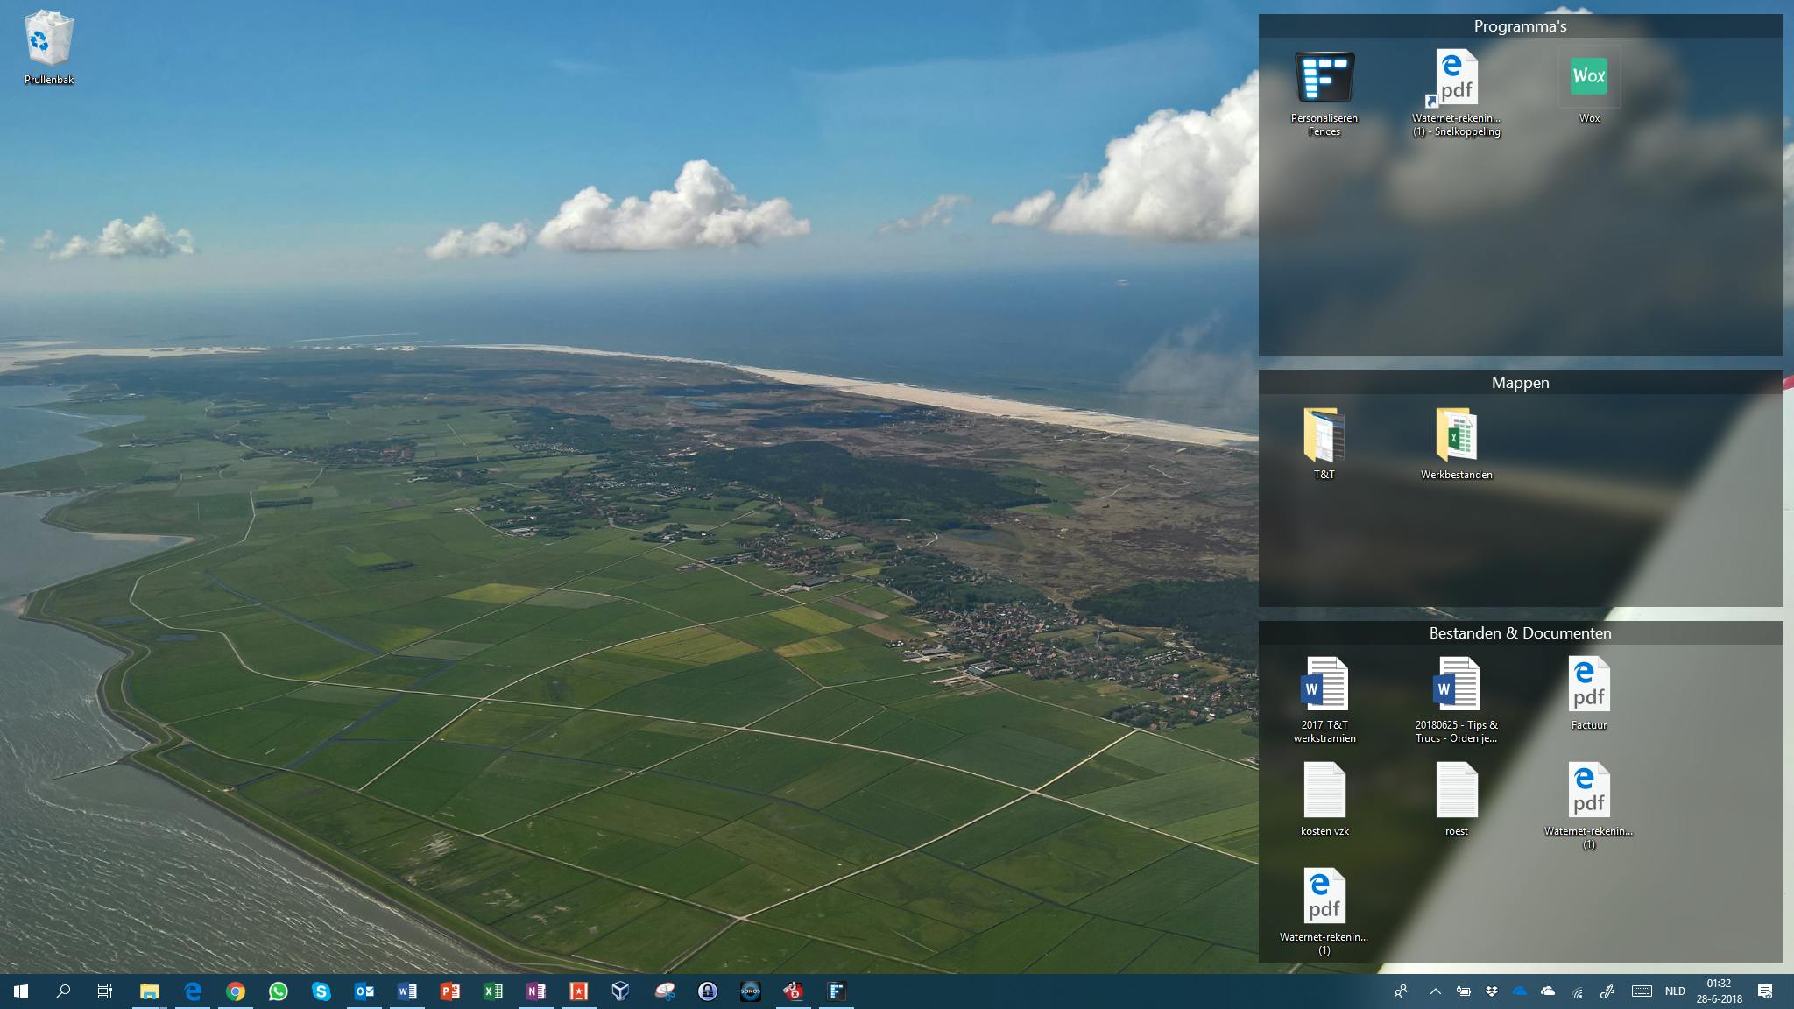The height and width of the screenshot is (1009, 1794).
Task: Click the Programma's fence title bar
Action: coord(1520,26)
